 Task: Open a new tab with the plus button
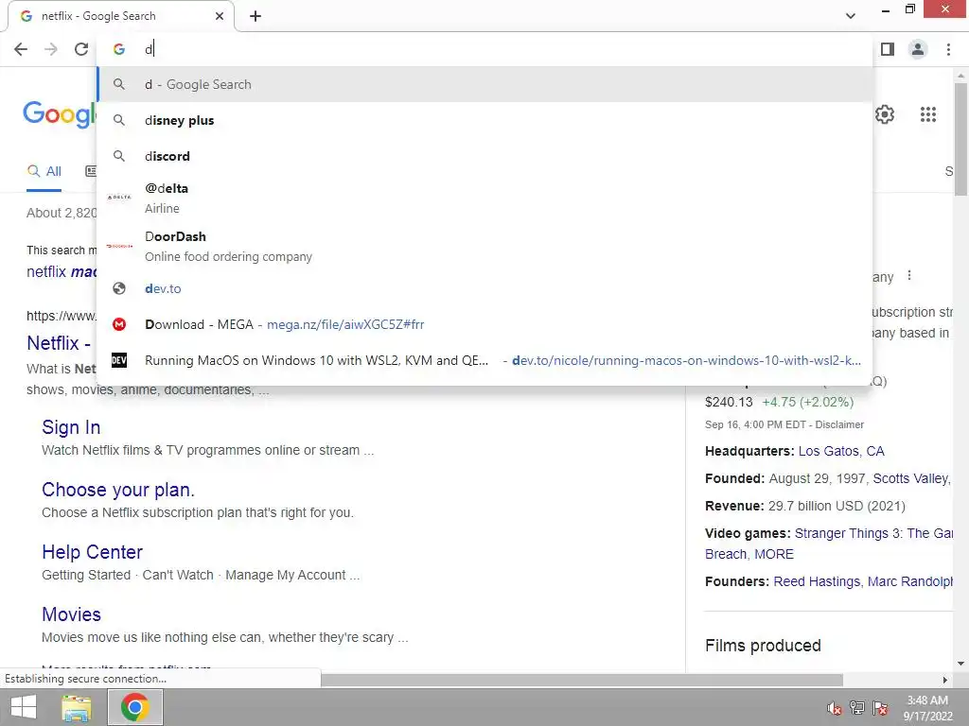(255, 16)
